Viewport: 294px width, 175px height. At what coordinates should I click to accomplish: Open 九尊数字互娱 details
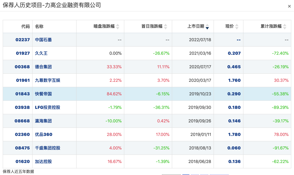click(48, 80)
